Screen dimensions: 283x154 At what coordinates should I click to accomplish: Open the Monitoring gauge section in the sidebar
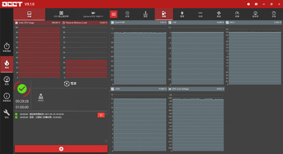(7, 81)
